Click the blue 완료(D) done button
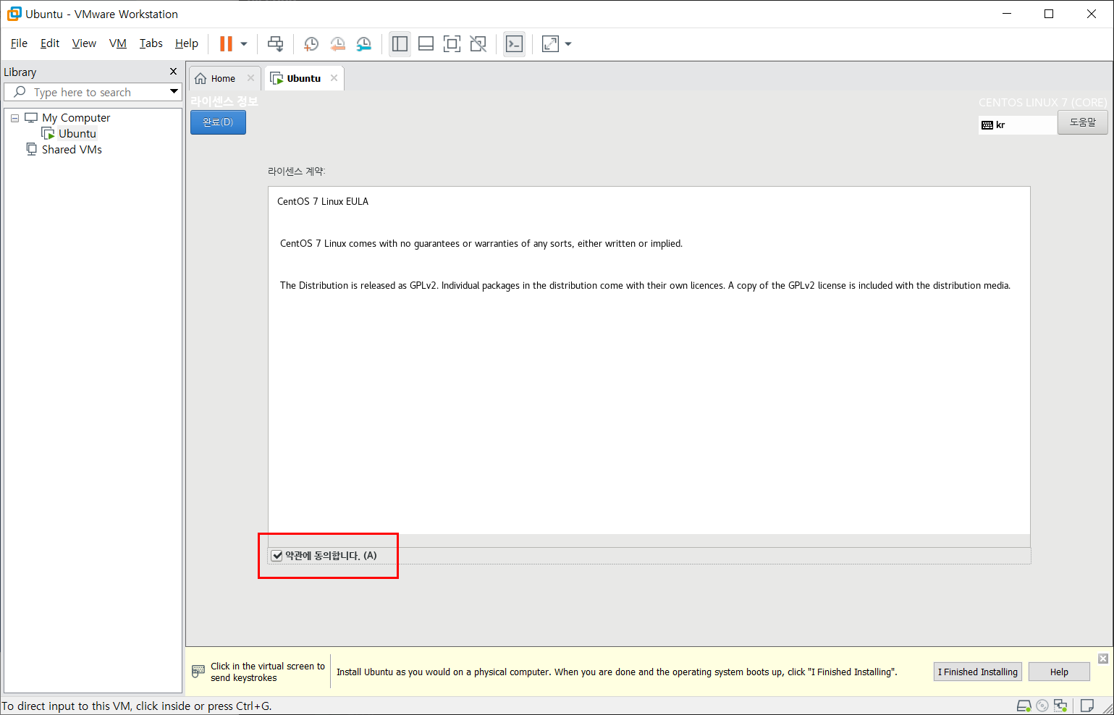The width and height of the screenshot is (1114, 715). coord(218,122)
